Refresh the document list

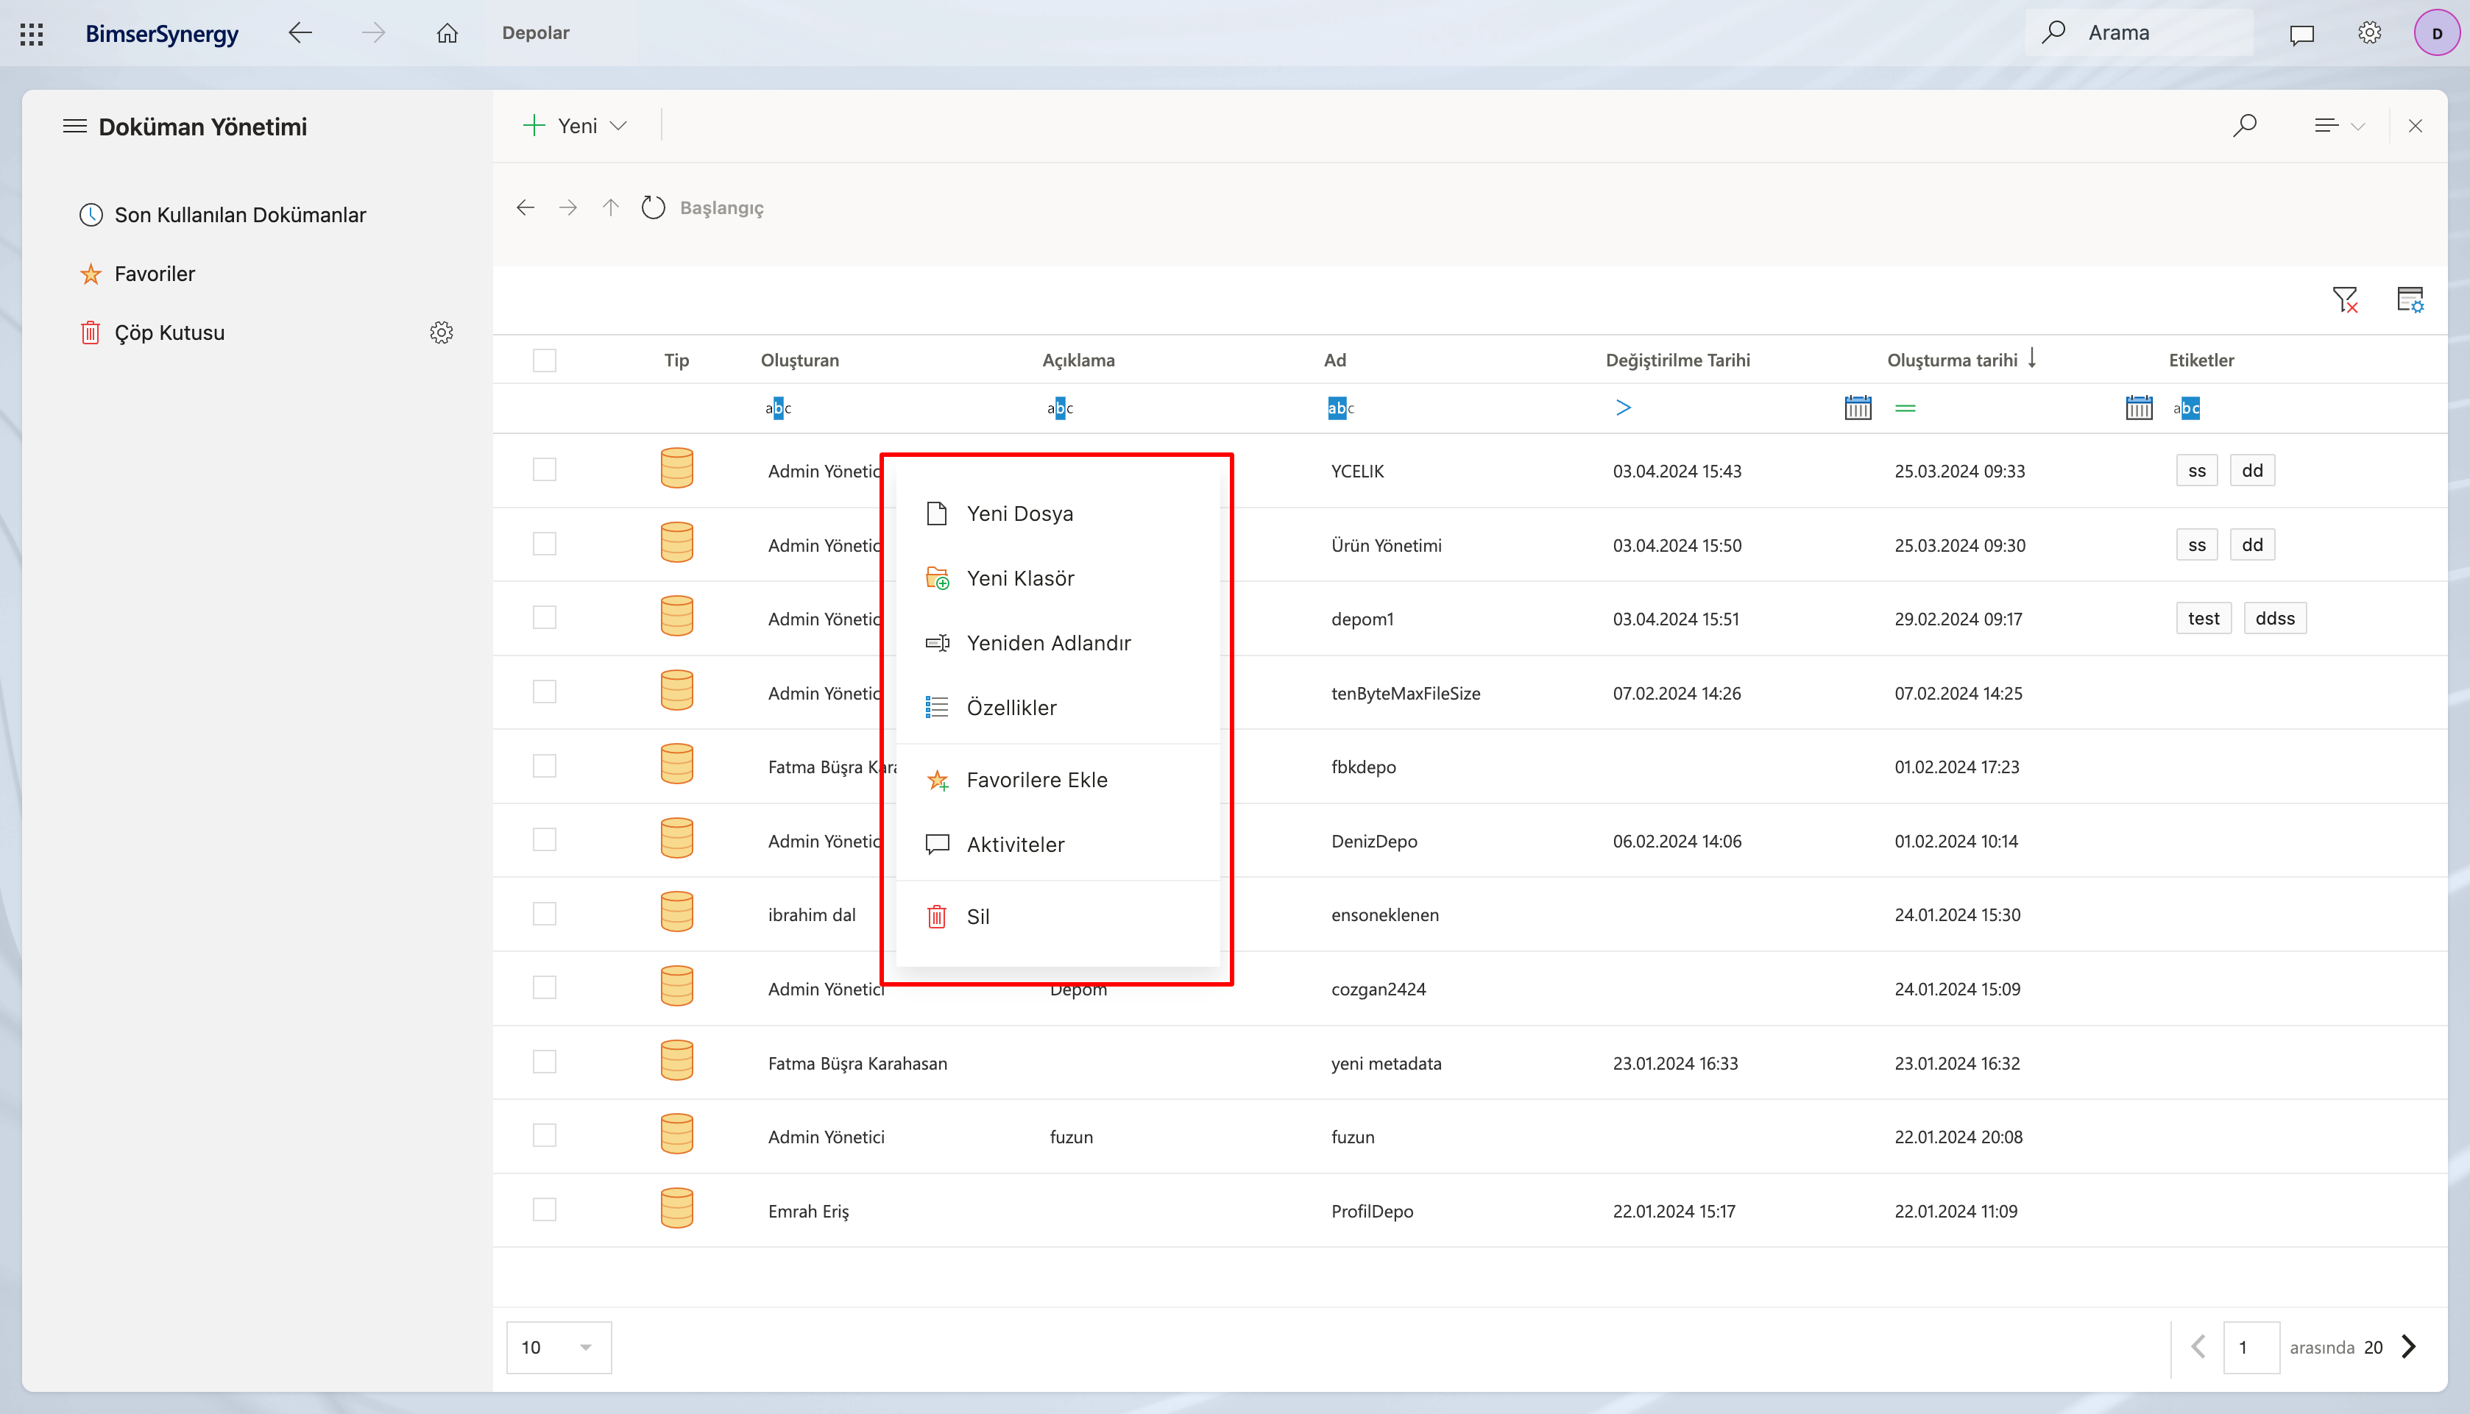coord(653,207)
